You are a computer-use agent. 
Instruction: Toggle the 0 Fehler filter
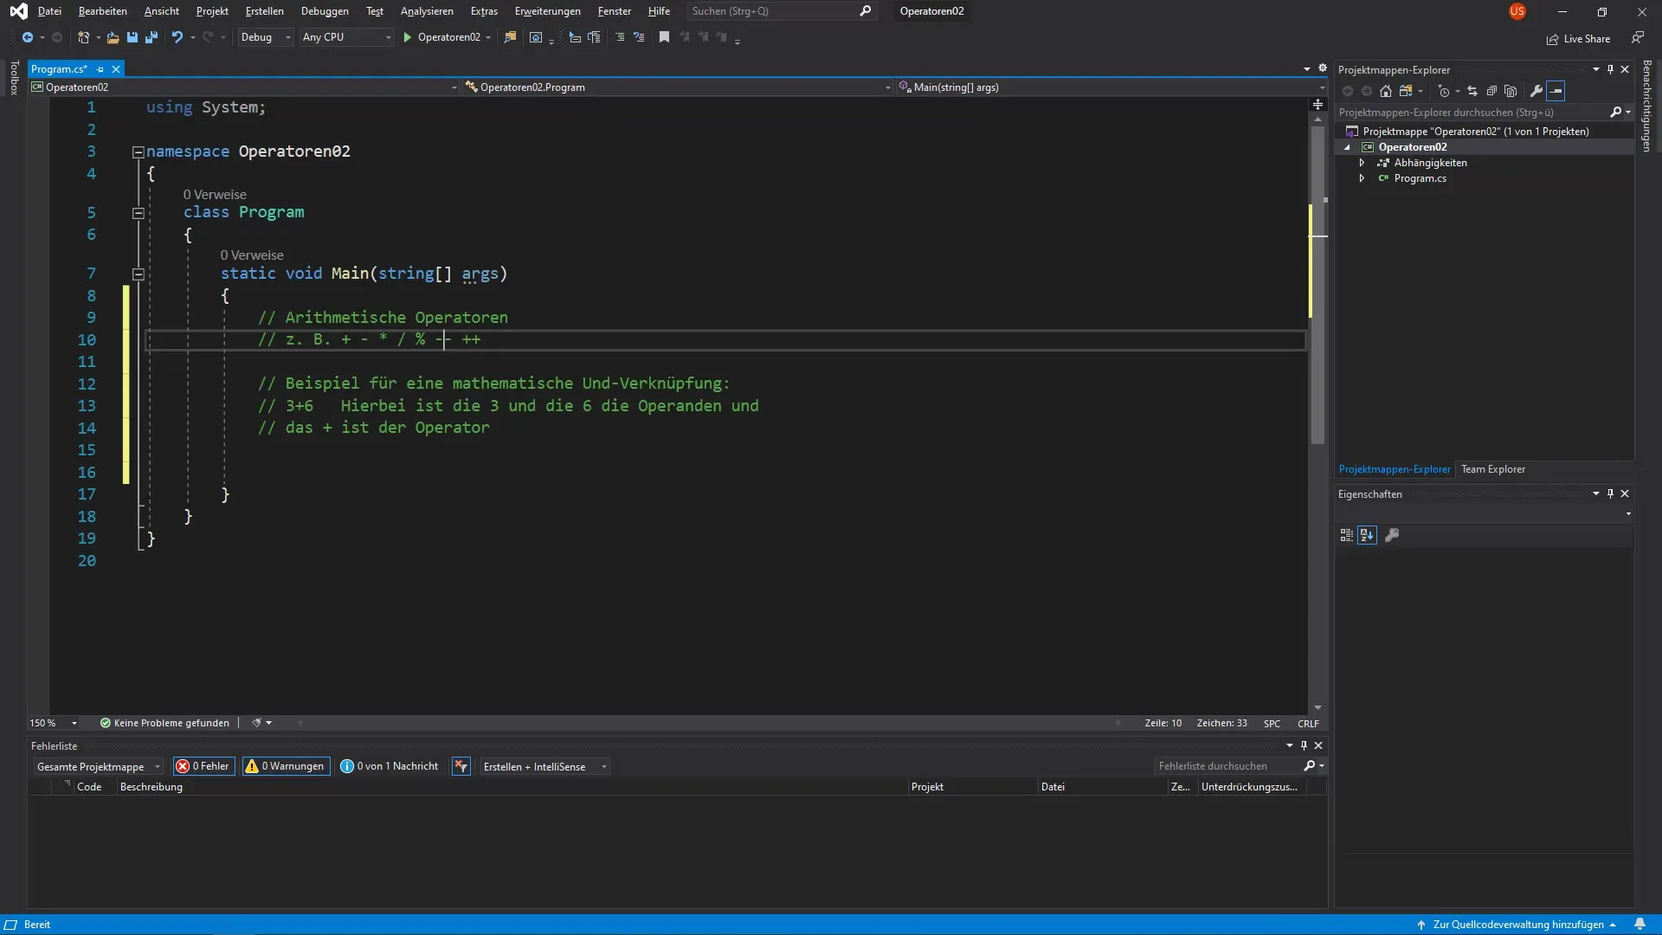[204, 766]
